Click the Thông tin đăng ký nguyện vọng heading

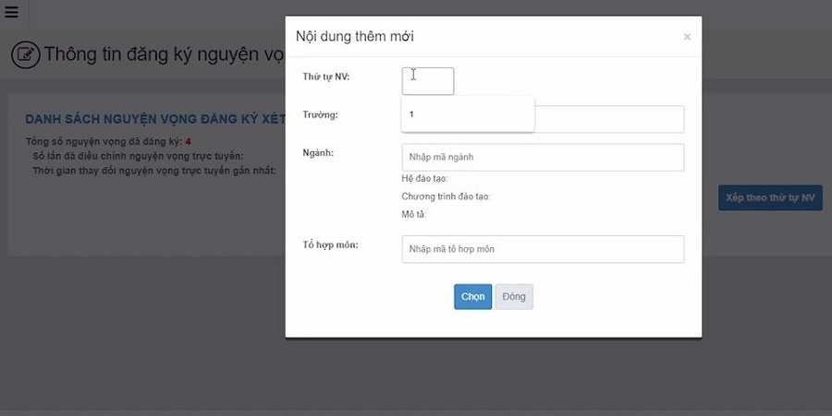(x=164, y=55)
